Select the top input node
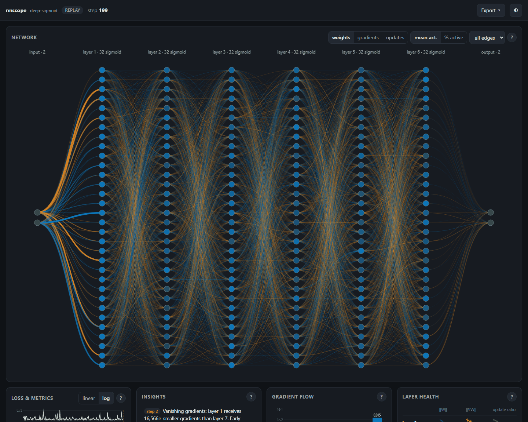Viewport: 528px width, 422px height. click(x=37, y=212)
